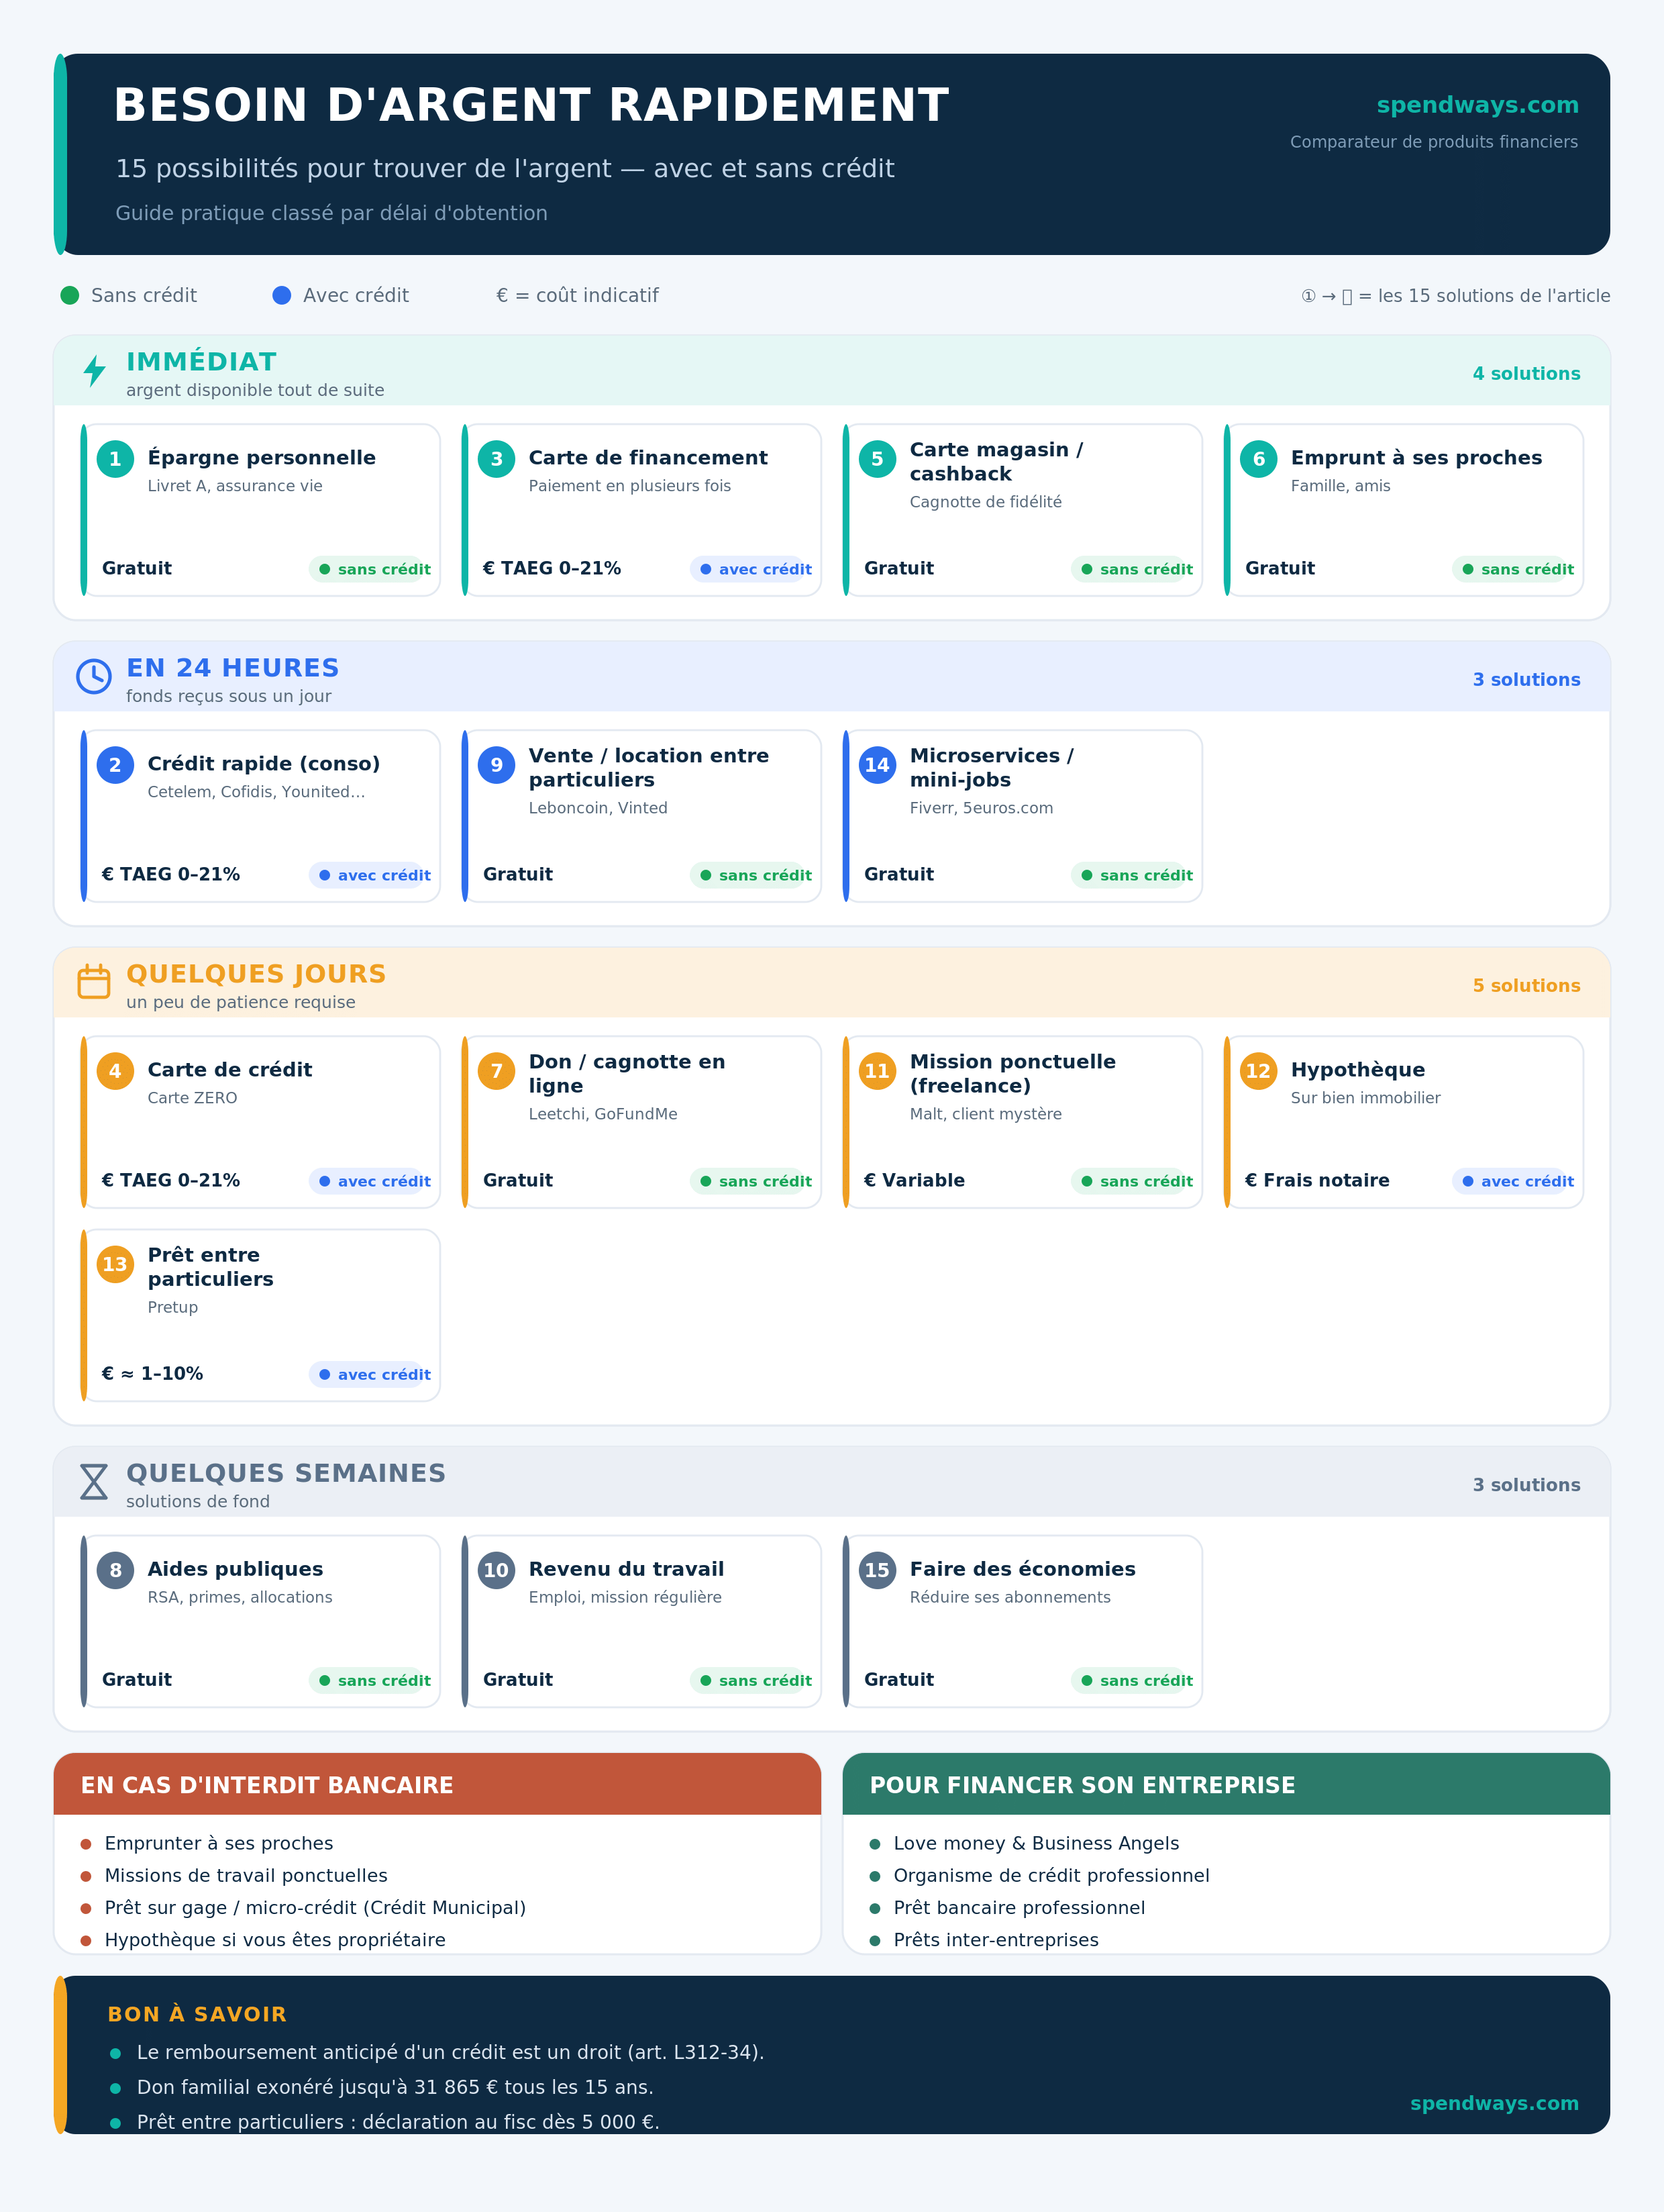Click 'Love money & Business Angels' list item
This screenshot has width=1664, height=2212.
coord(1036,1843)
